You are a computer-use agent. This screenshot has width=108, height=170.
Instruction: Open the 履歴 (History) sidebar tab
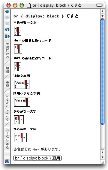[x=7, y=70]
